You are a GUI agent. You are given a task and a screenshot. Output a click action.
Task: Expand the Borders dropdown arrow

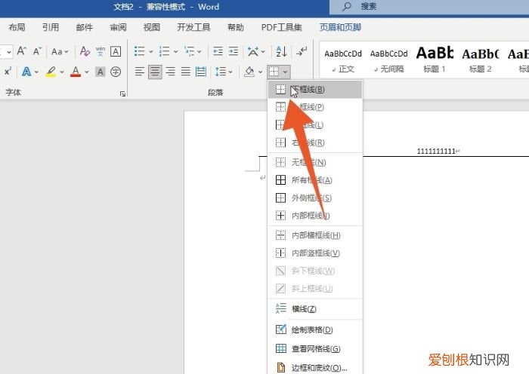[x=285, y=72]
